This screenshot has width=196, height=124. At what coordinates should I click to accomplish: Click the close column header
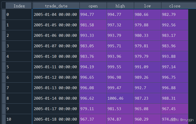tap(175, 6)
